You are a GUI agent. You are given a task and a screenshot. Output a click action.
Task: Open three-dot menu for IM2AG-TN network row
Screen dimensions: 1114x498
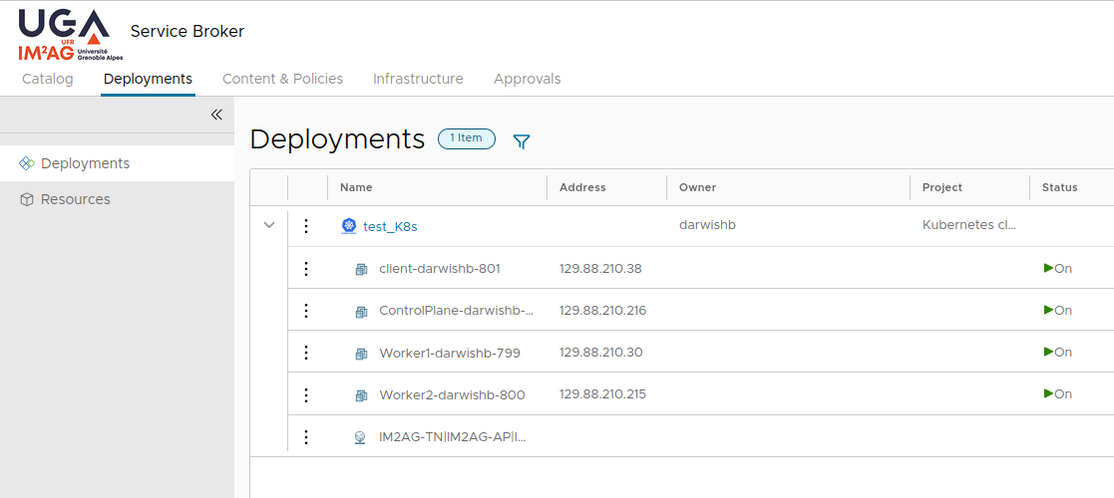[x=306, y=437]
